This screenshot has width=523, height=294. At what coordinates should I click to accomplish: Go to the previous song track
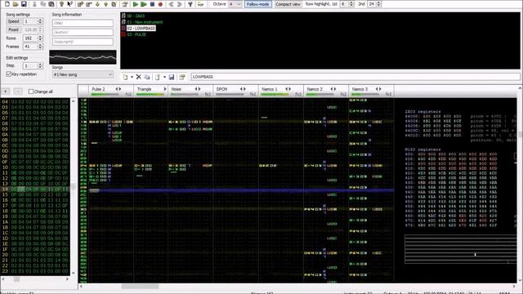tap(171, 4)
